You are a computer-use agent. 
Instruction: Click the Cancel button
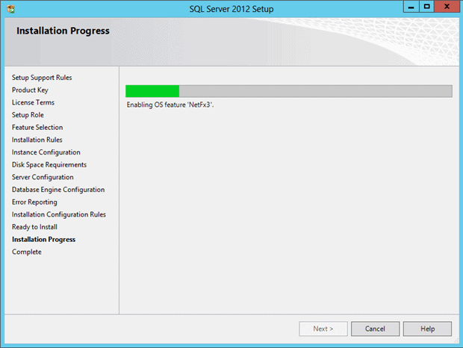point(375,329)
